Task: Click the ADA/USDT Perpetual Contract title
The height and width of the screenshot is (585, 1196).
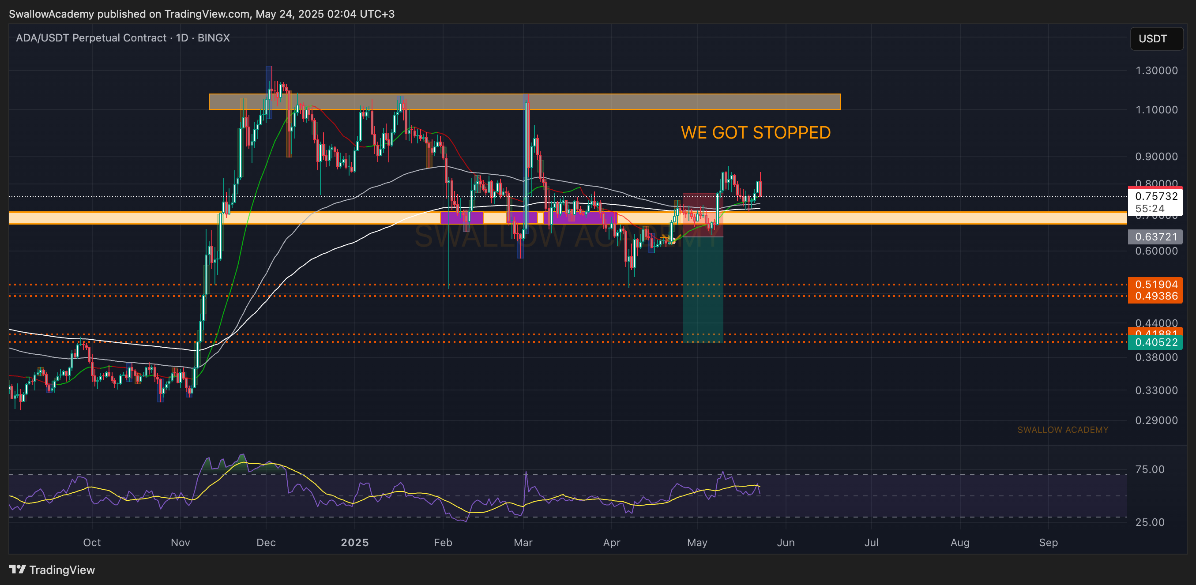Action: 123,37
